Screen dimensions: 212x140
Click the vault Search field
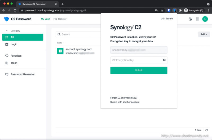(x=78, y=34)
